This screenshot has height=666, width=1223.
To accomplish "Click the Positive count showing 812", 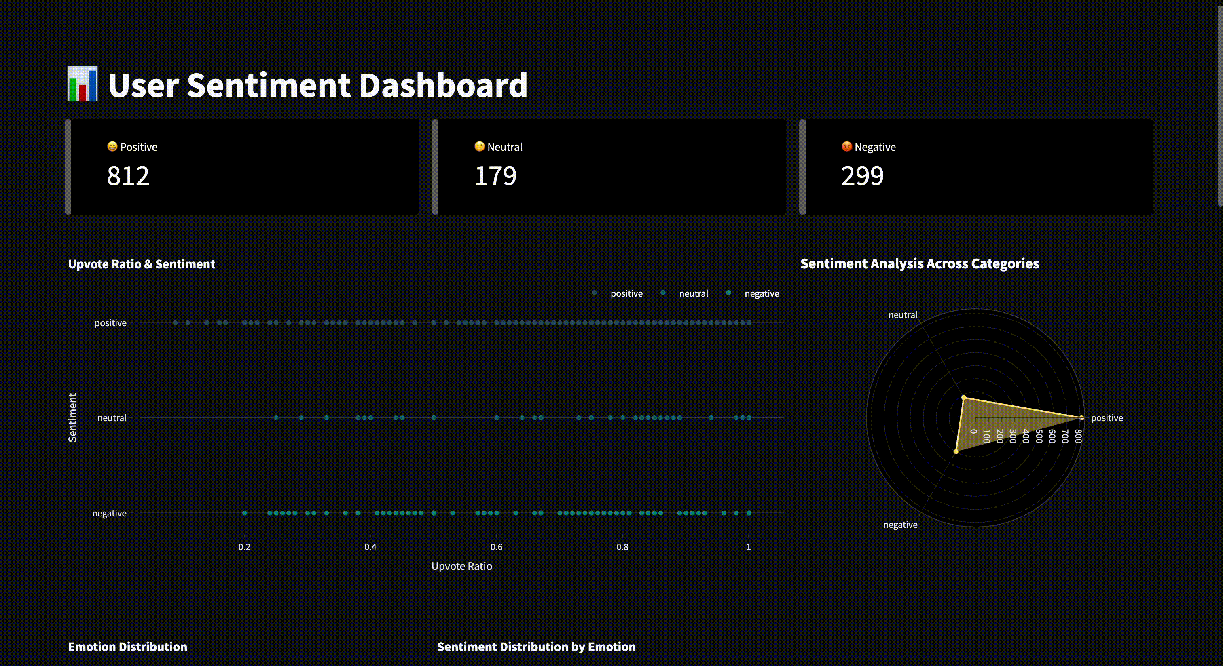I will coord(128,176).
